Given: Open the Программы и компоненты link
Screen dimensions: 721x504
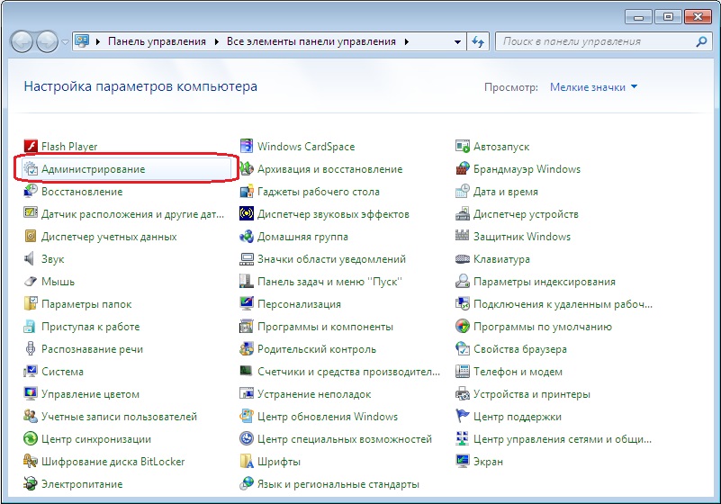Looking at the screenshot, I should pyautogui.click(x=325, y=327).
